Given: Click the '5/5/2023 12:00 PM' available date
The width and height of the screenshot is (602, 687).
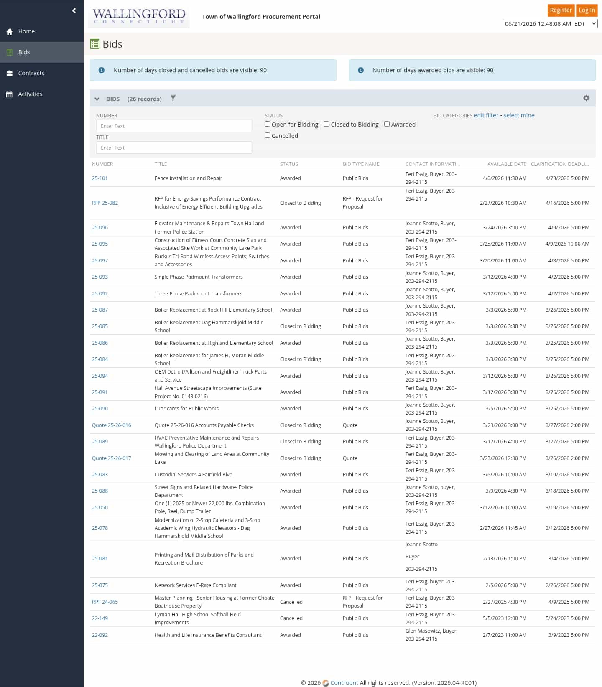Looking at the screenshot, I should 505,618.
